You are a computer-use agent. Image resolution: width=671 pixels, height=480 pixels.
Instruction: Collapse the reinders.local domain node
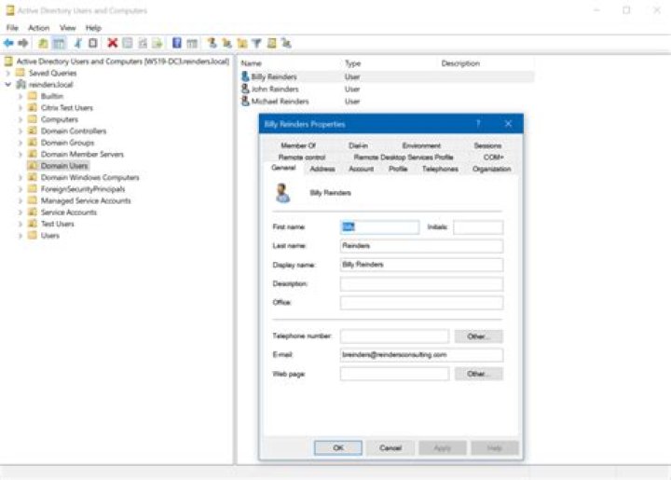point(7,85)
